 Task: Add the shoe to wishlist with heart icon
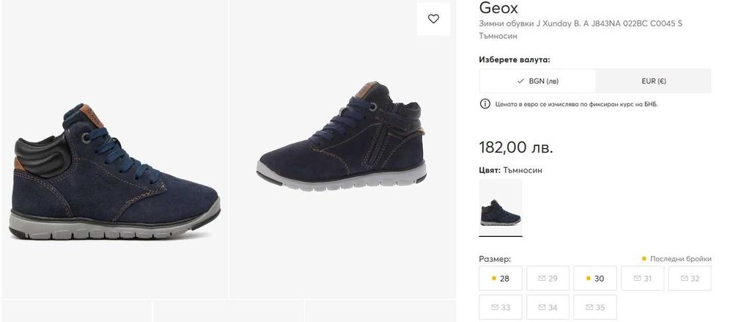tap(433, 19)
